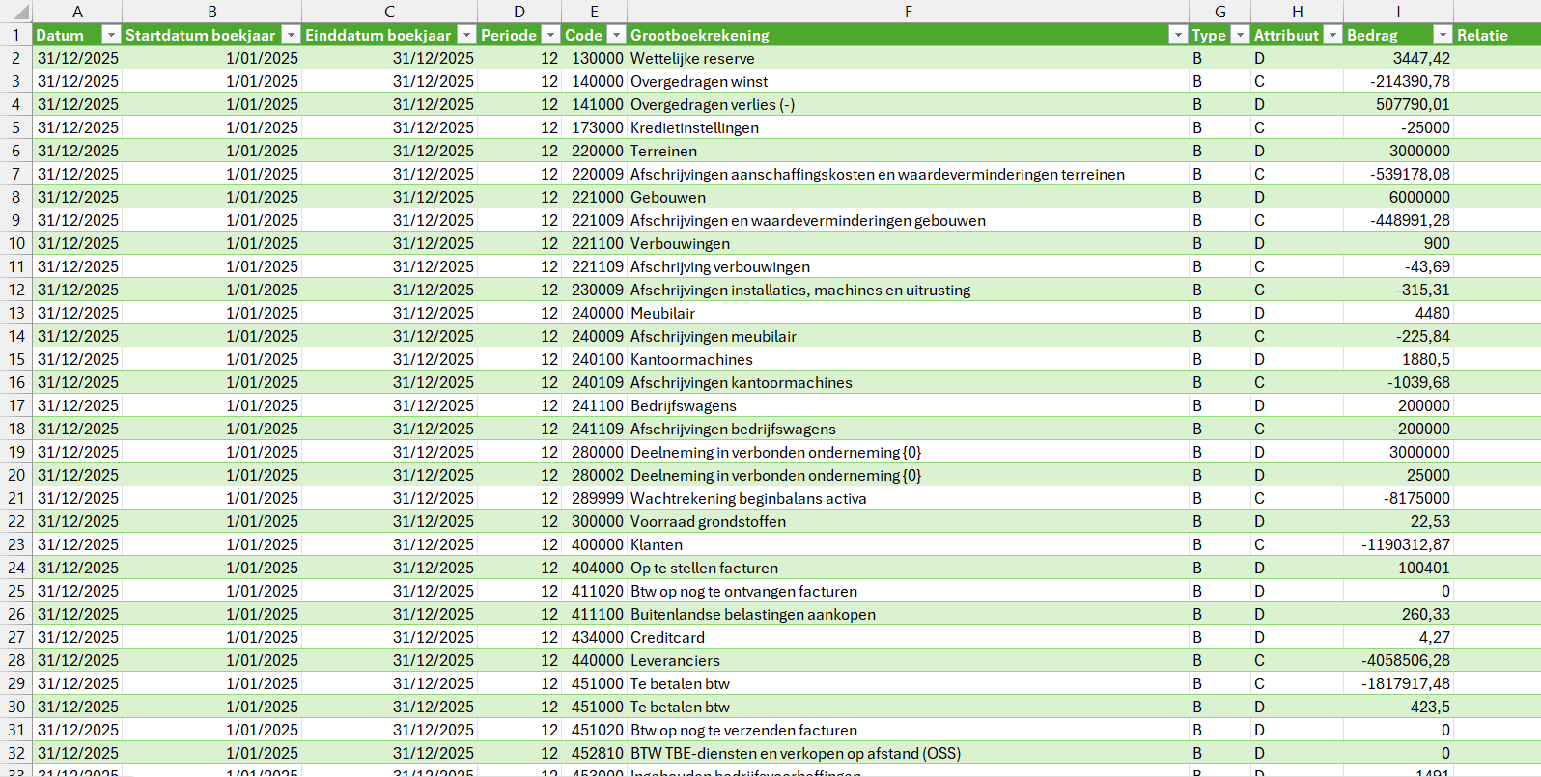Click the amount -1817917,48
The width and height of the screenshot is (1541, 777).
pos(1398,683)
